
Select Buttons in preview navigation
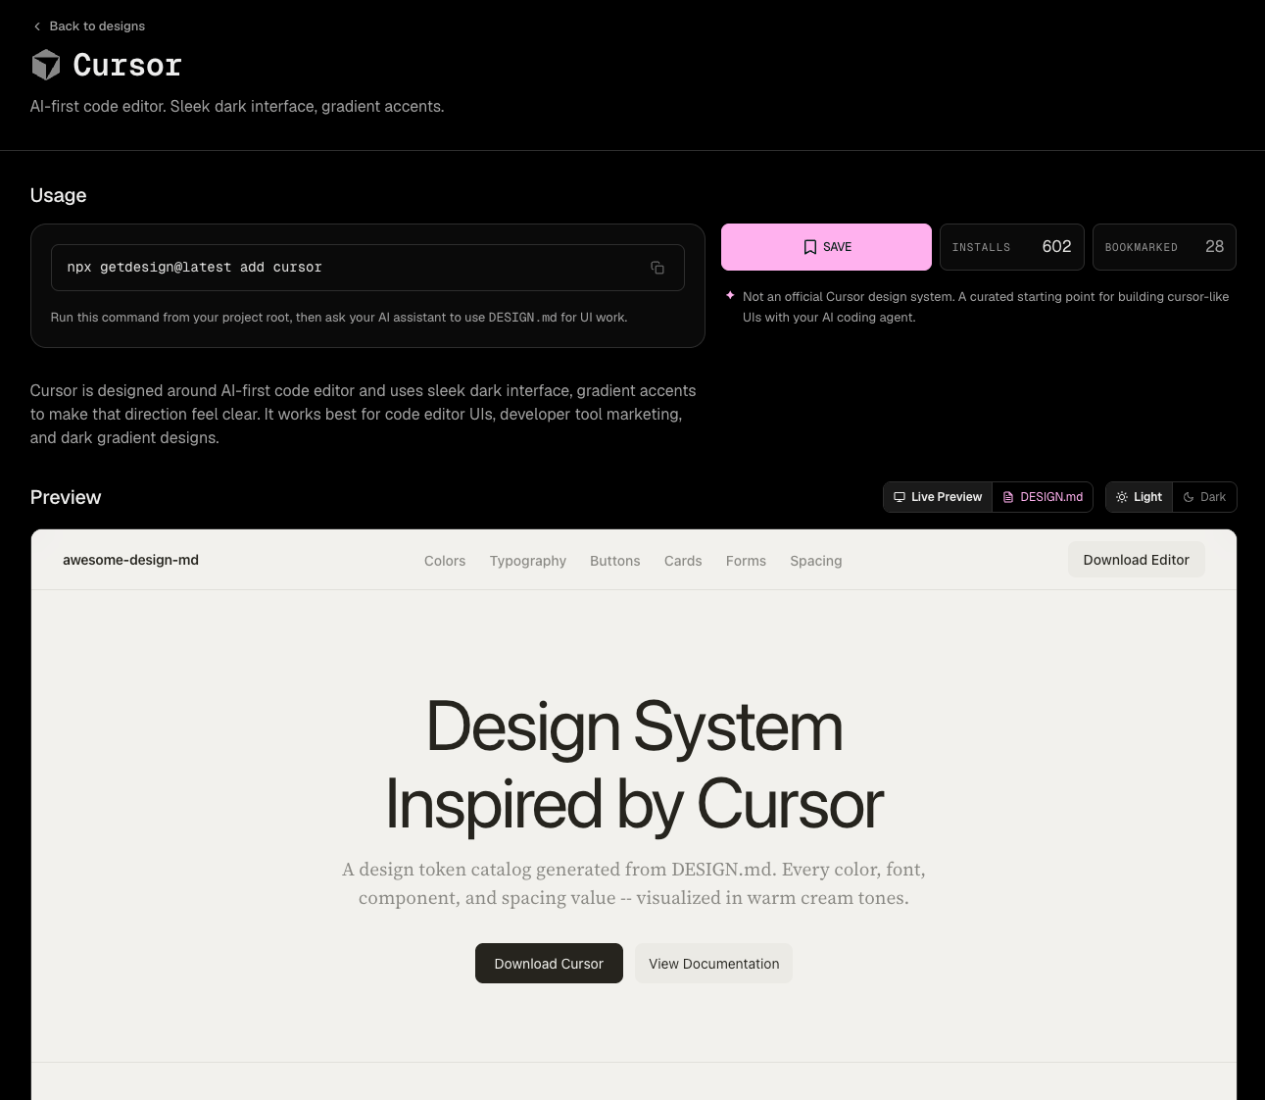pos(615,561)
